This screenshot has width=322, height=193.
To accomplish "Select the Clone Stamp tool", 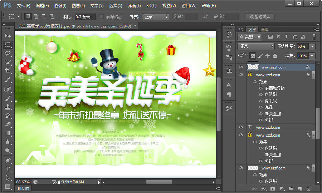I will click(8, 107).
